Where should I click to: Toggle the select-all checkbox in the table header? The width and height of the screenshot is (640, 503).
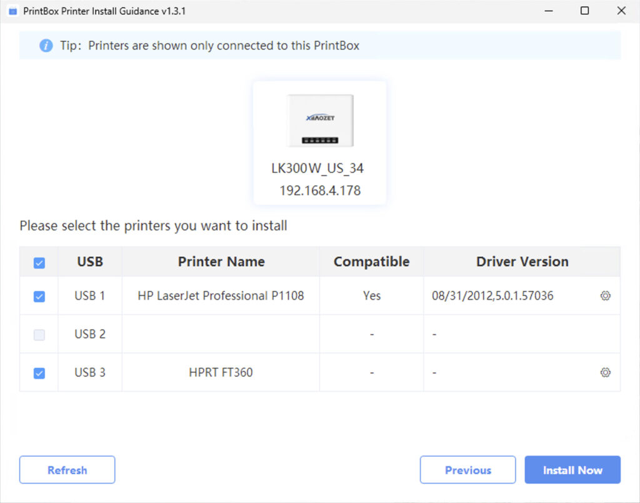click(x=38, y=262)
